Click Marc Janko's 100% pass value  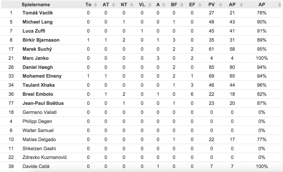coord(262,58)
